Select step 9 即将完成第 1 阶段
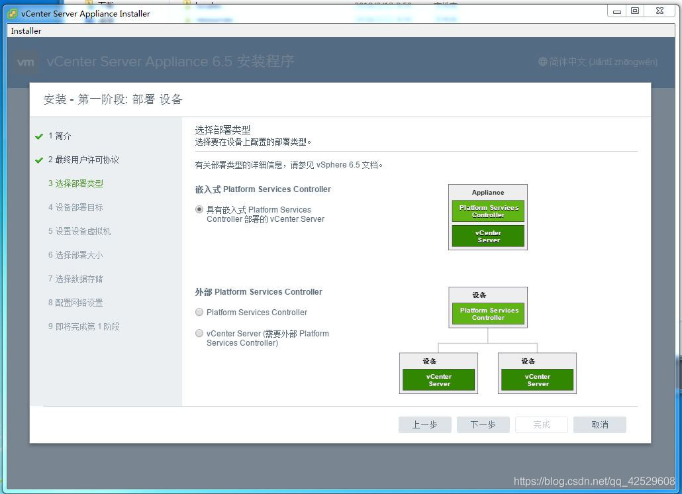Image resolution: width=682 pixels, height=494 pixels. point(84,326)
